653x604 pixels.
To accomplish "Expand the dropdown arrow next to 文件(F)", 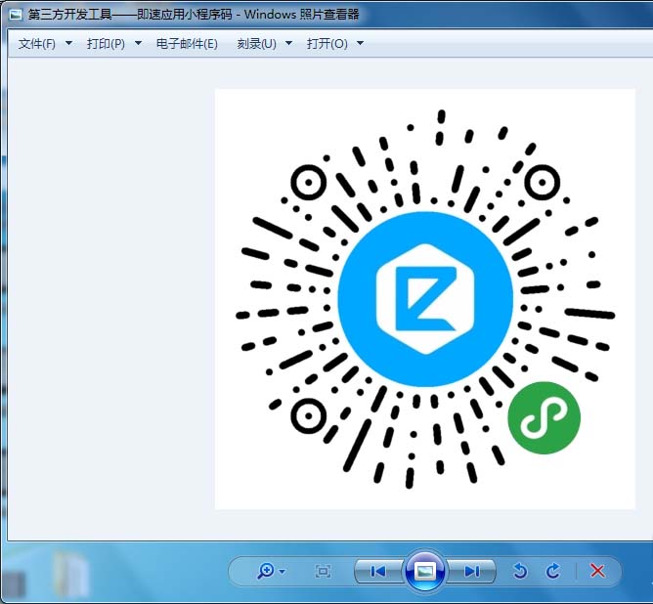I will coord(68,43).
